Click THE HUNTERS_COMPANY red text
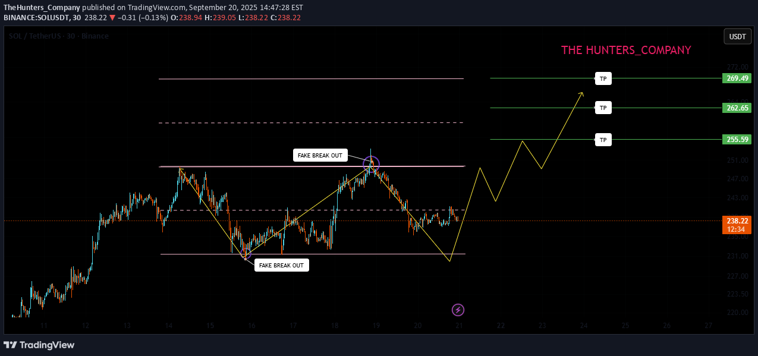The width and height of the screenshot is (758, 356). [x=626, y=51]
